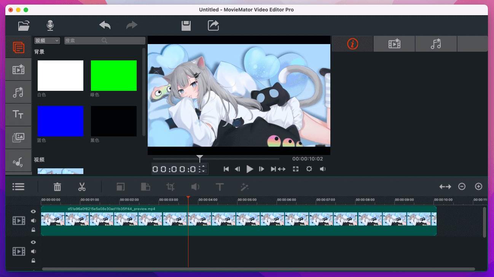The width and height of the screenshot is (494, 277).
Task: Open the timeline list menu
Action: 18,187
